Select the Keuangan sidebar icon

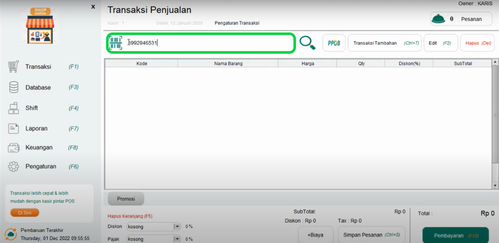click(x=13, y=147)
